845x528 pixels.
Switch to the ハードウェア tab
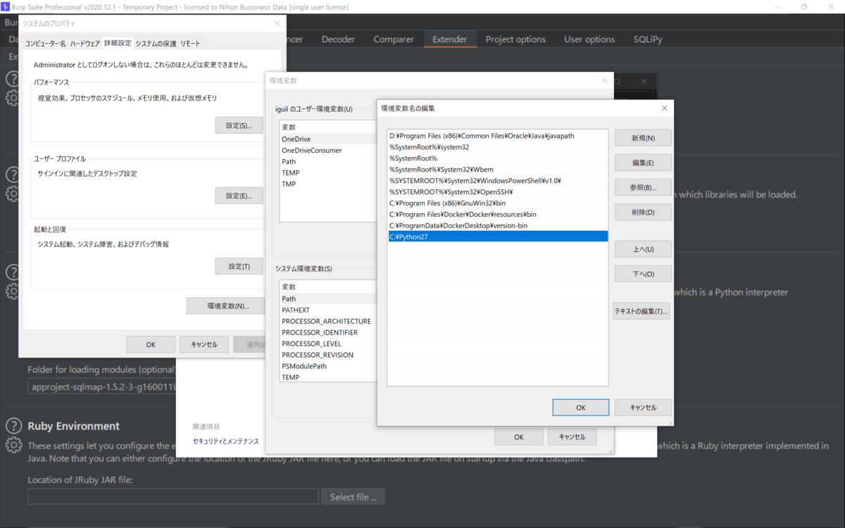pyautogui.click(x=84, y=44)
